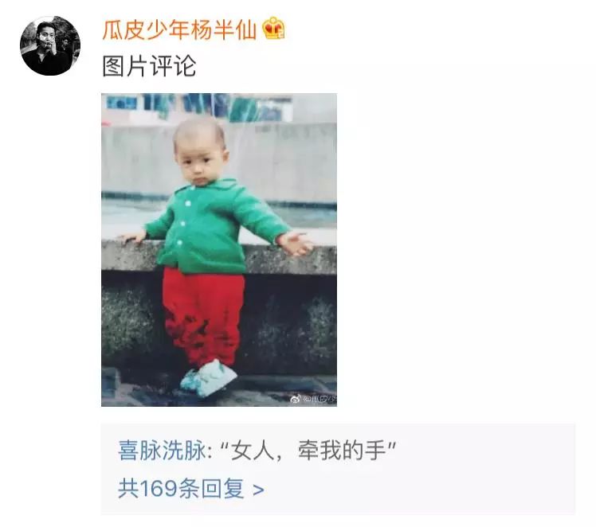Click the @ watermark username in the photo corner

(320, 399)
